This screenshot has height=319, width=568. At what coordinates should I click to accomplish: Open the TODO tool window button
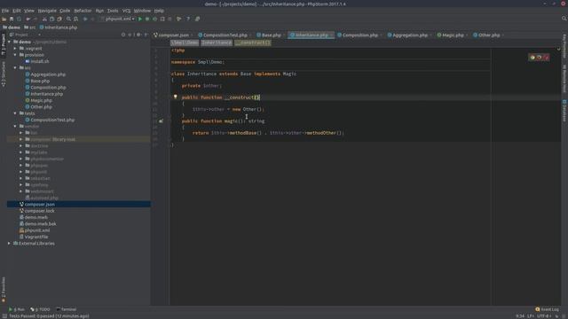click(41, 309)
